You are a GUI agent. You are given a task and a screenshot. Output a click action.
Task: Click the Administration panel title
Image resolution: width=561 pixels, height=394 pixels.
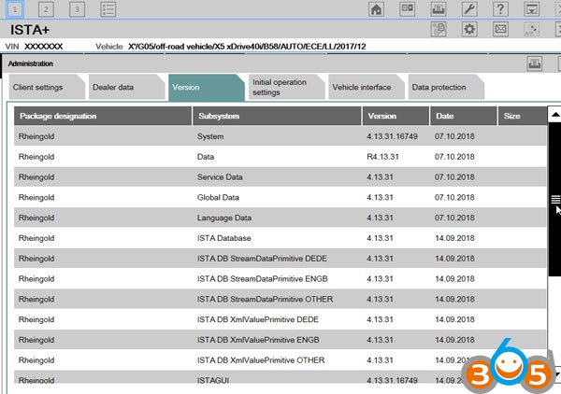[31, 63]
